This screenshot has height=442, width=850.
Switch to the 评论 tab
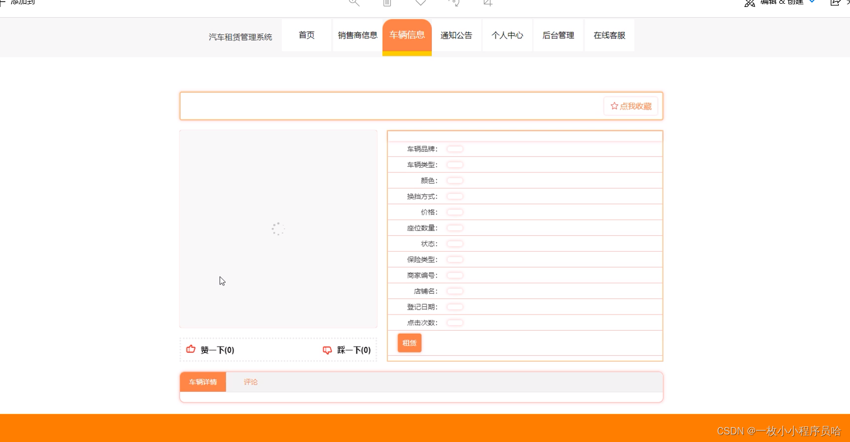251,382
